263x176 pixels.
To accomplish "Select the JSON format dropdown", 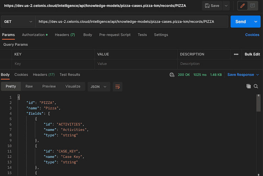I will (99, 87).
